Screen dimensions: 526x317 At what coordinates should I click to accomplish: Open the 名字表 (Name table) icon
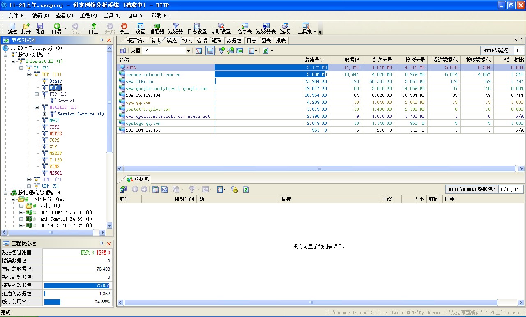(245, 26)
